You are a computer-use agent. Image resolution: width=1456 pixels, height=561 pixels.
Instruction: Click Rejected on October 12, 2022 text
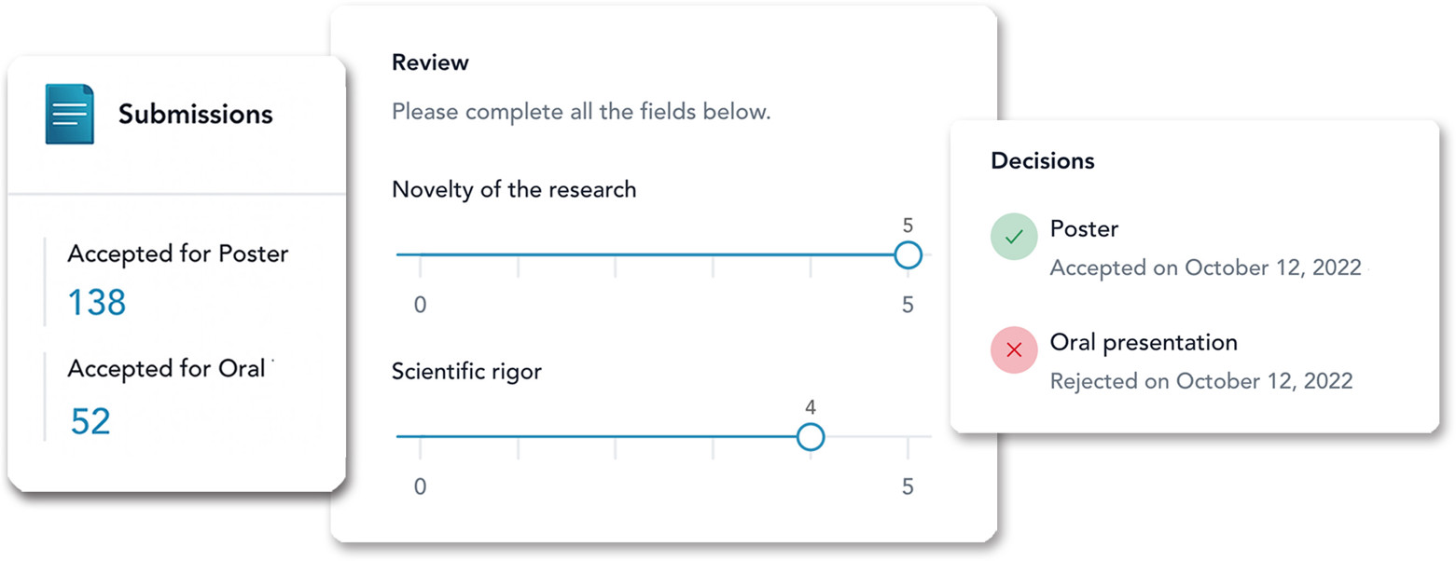tap(1200, 381)
